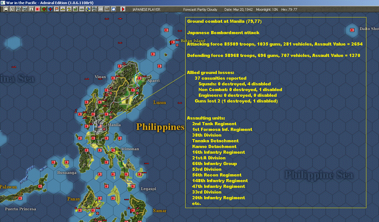
Task: Select the red plane on blue icon
Action: tap(50, 9)
